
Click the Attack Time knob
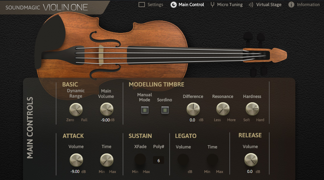pyautogui.click(x=107, y=160)
